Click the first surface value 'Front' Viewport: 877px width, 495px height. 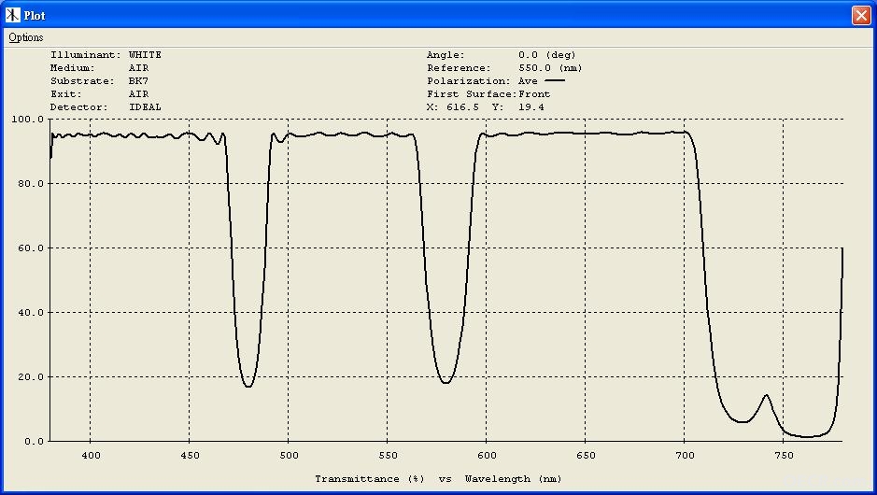(x=534, y=94)
